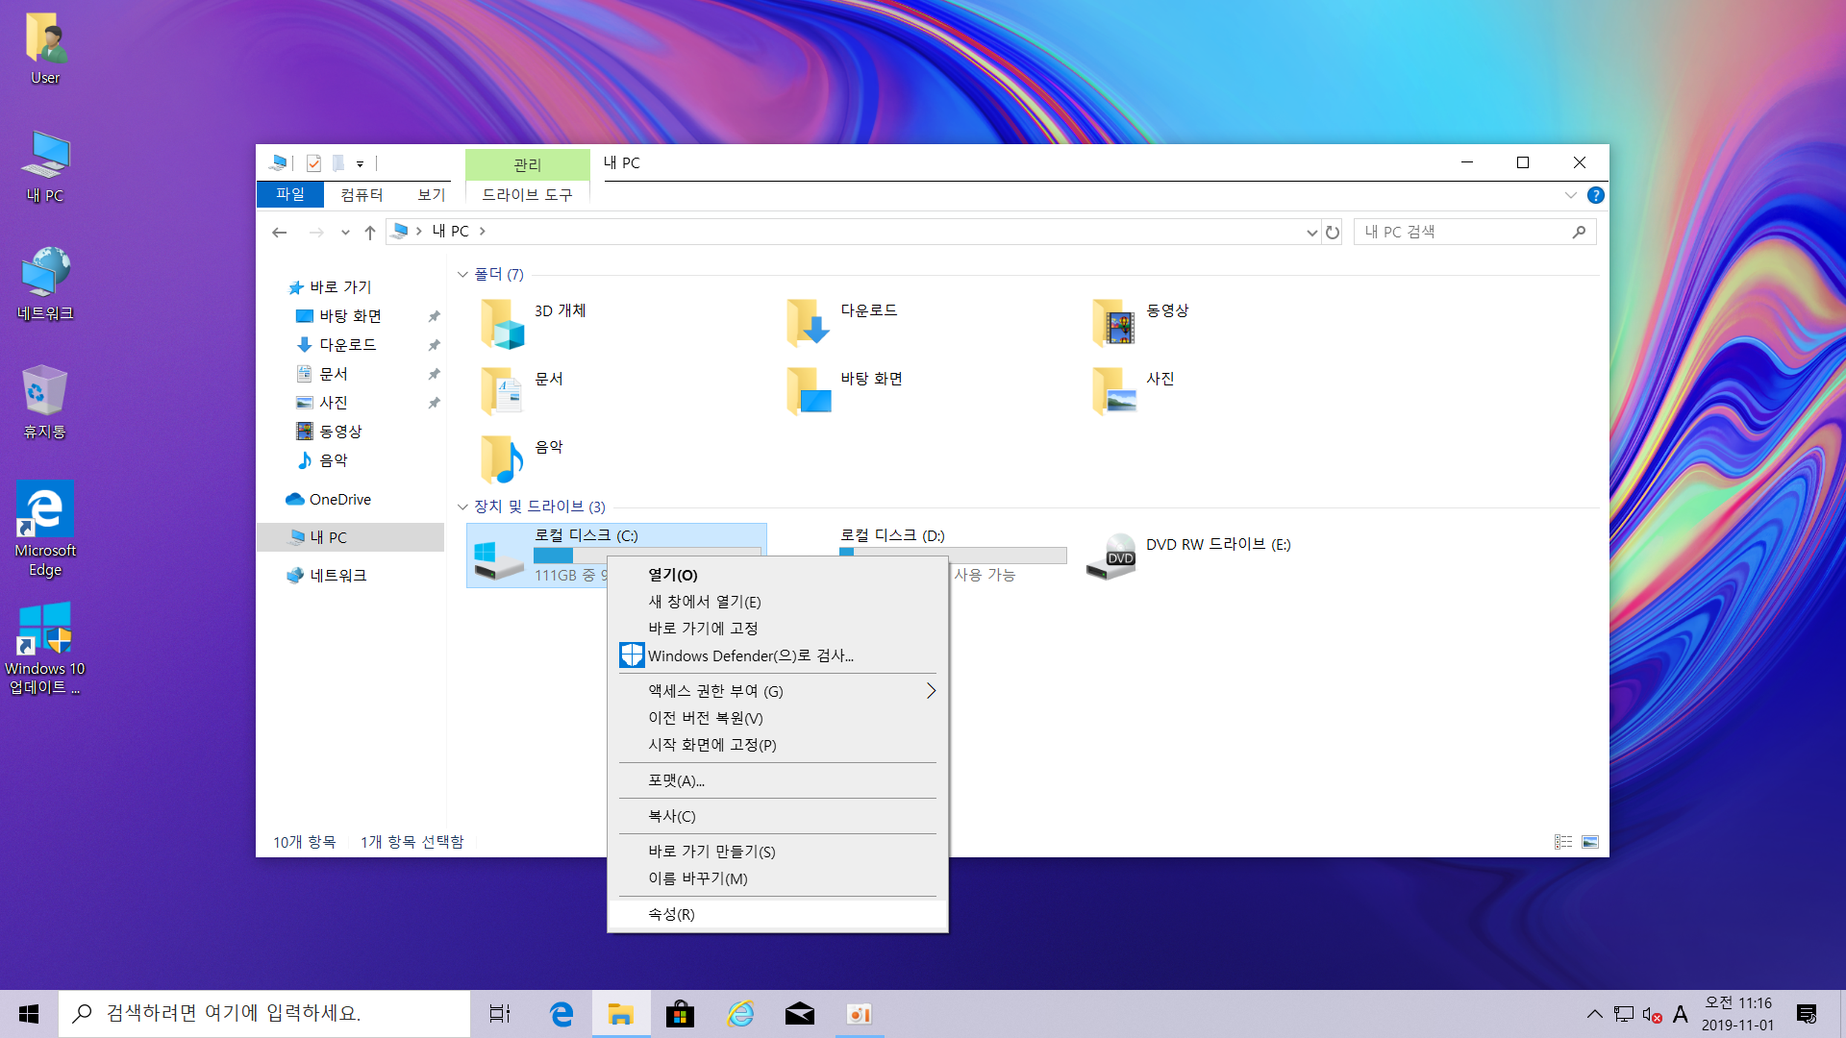Click the 내 PC 검색 search field

[x=1461, y=232]
